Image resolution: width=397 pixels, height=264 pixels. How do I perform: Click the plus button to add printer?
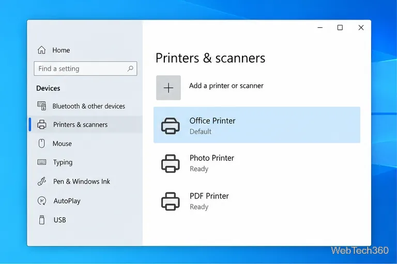coord(169,88)
